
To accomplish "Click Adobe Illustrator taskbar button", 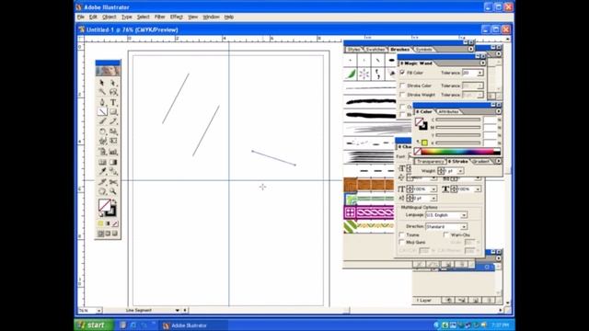I will 193,325.
